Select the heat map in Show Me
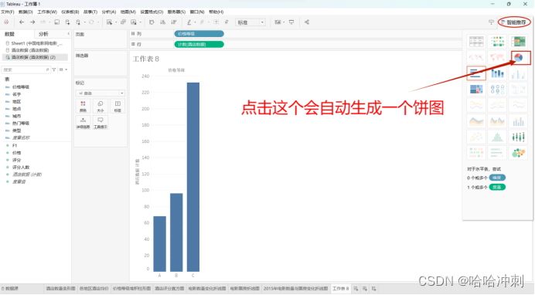Screen dimensions: 535x295 (497, 41)
